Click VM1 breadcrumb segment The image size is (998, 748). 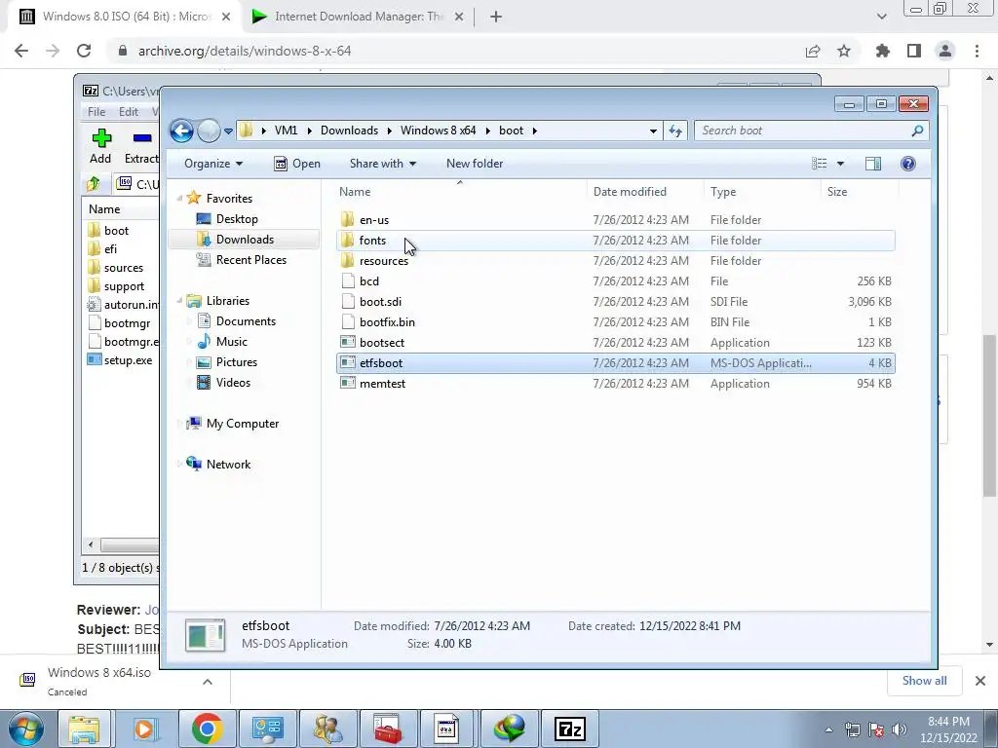click(286, 131)
